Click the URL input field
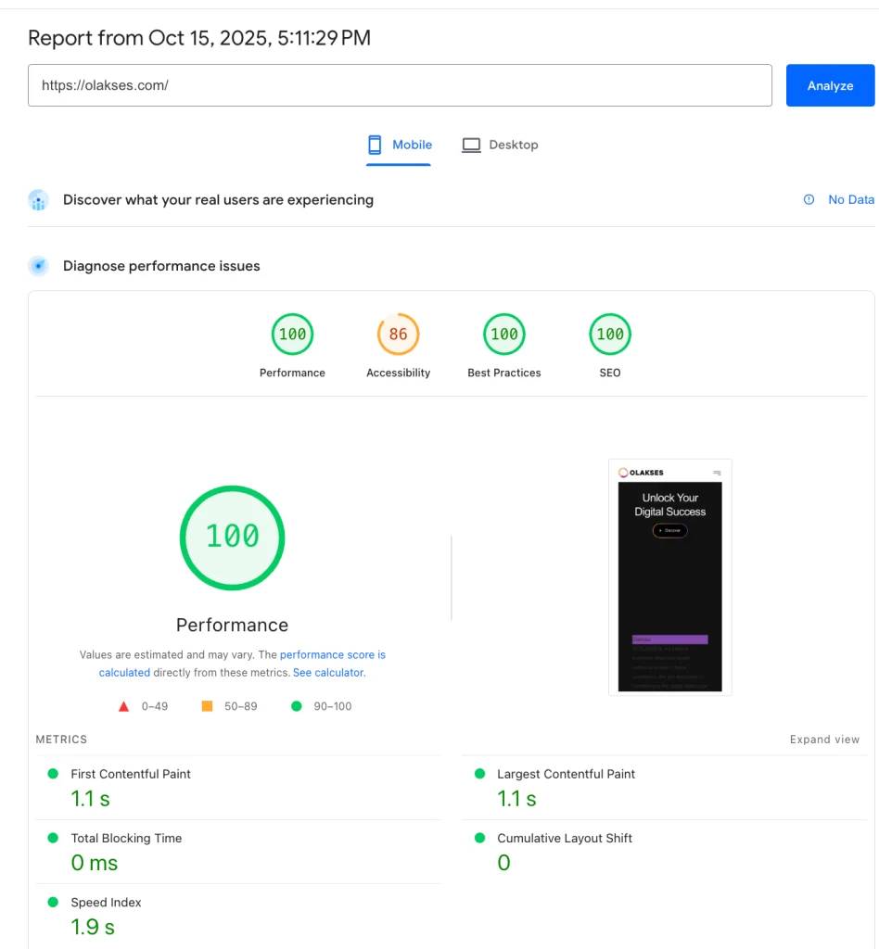The height and width of the screenshot is (949, 879). coord(400,85)
